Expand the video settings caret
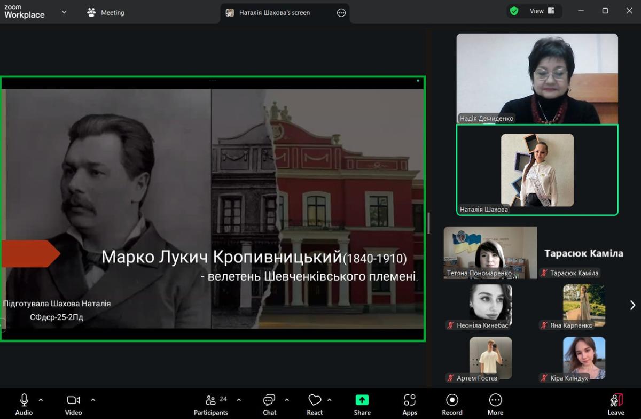Viewport: 641px width, 419px height. [93, 400]
